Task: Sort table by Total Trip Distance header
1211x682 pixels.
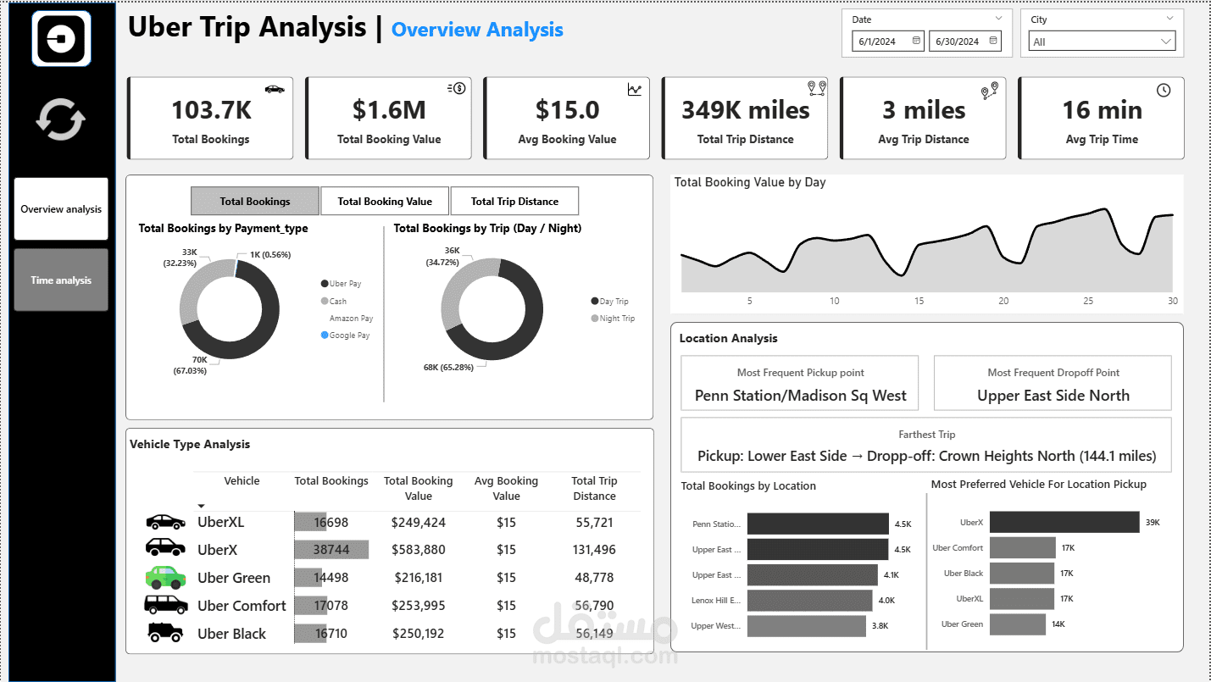Action: (594, 488)
